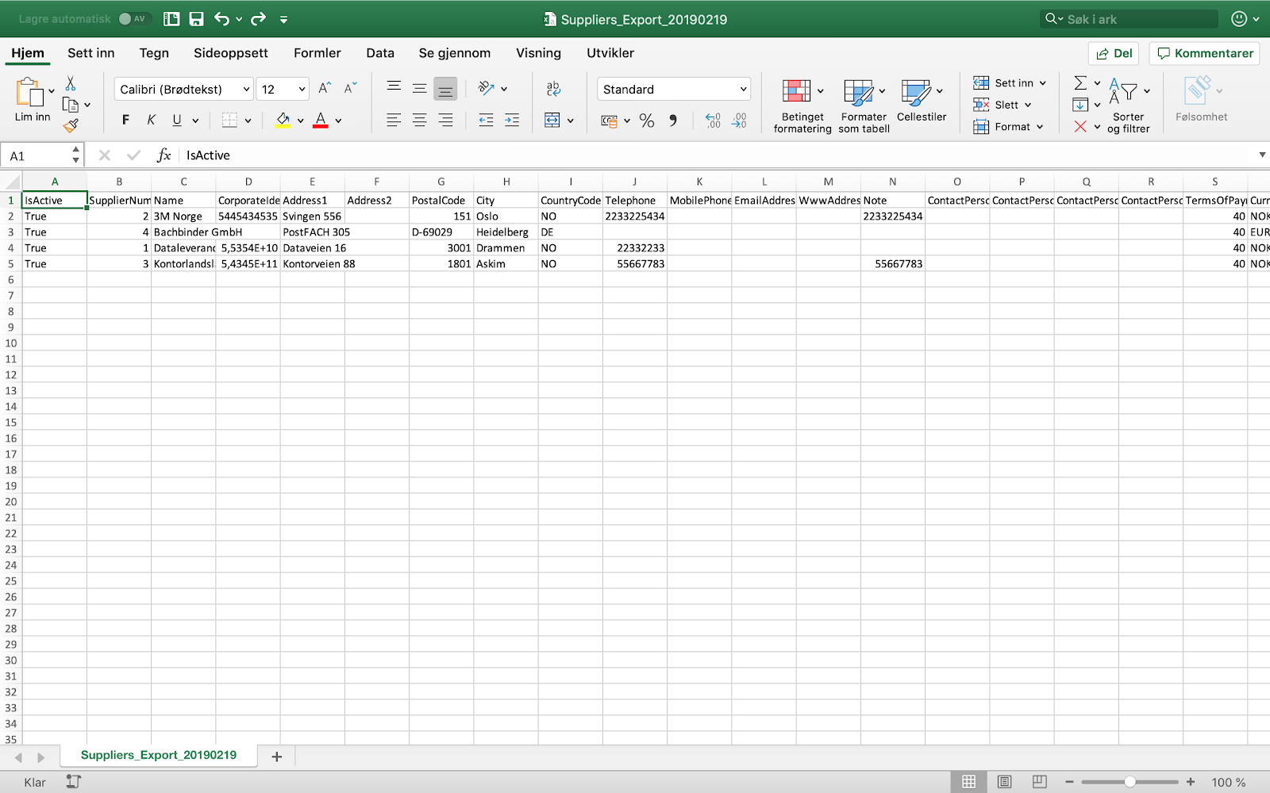Click the Insert Function fx icon
Screen dimensions: 1270x793
click(164, 155)
